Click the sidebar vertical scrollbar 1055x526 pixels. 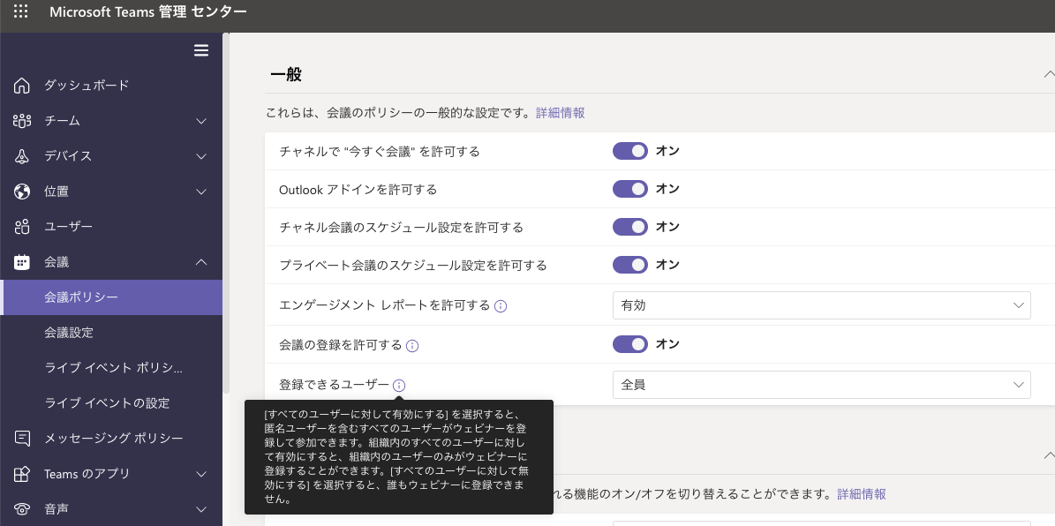click(x=227, y=213)
